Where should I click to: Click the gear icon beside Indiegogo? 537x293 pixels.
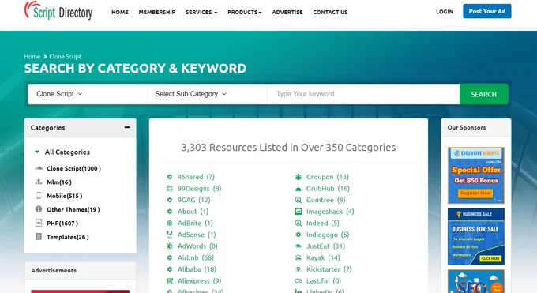coord(299,235)
